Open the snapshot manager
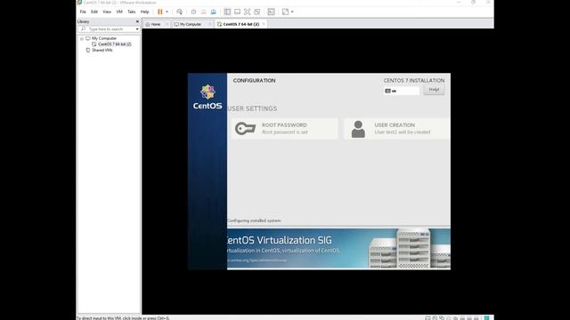 214,12
